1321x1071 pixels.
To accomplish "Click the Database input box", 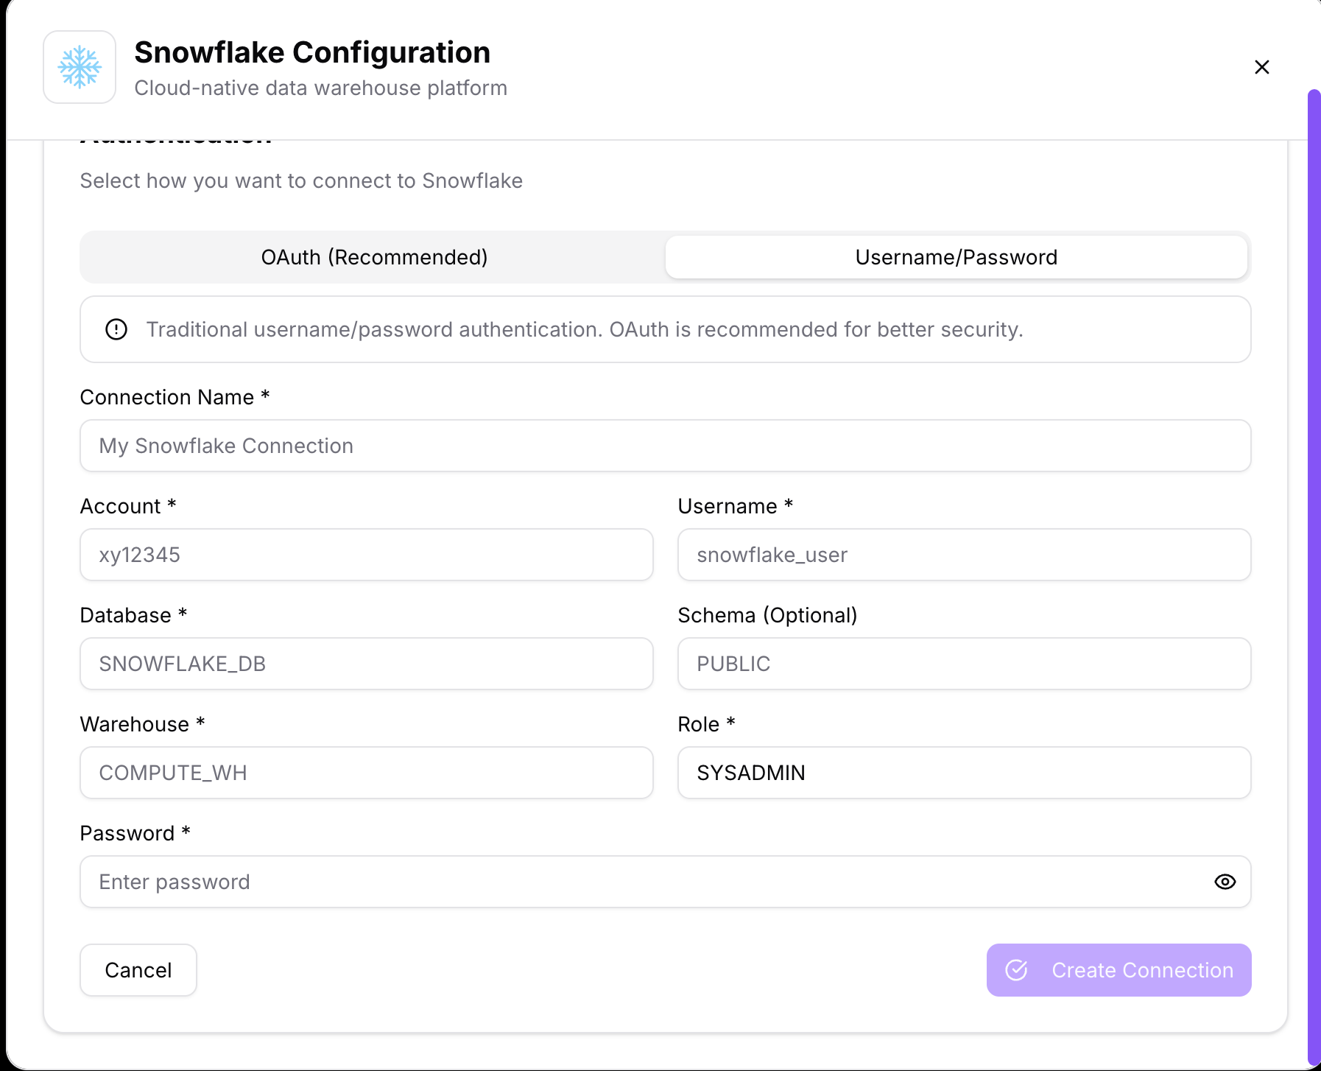I will click(366, 664).
